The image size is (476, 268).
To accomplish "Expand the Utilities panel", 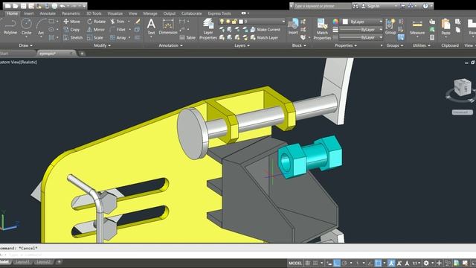I will [x=422, y=45].
